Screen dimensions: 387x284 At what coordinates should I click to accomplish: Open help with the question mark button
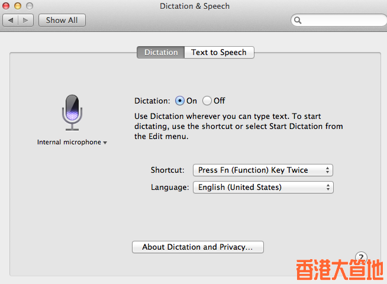361,257
